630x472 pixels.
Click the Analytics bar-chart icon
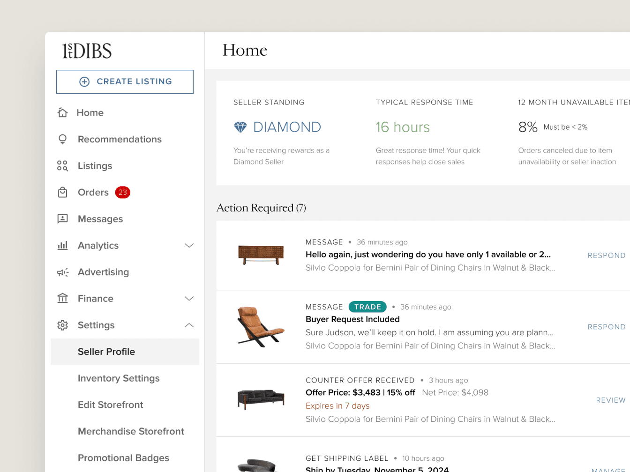tap(63, 245)
